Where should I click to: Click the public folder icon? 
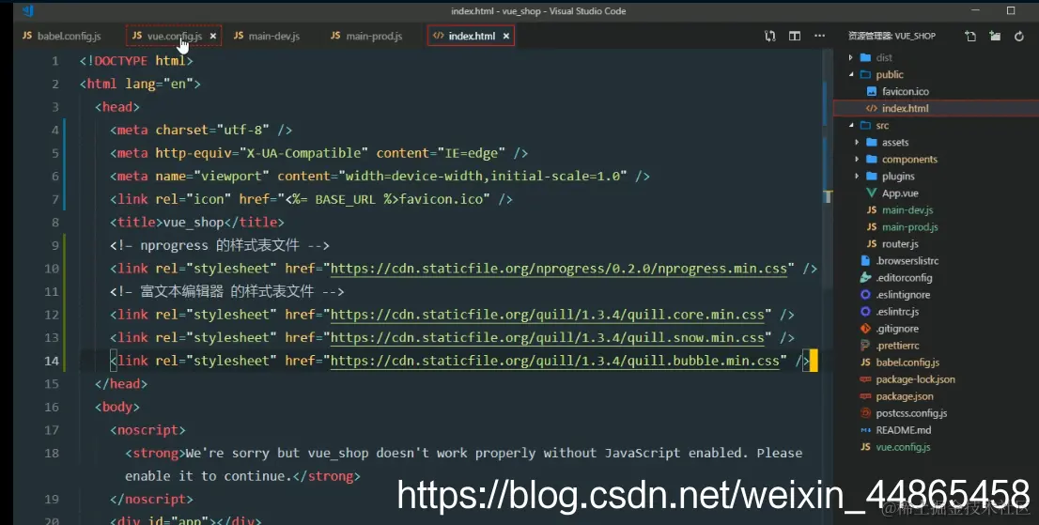tap(865, 75)
